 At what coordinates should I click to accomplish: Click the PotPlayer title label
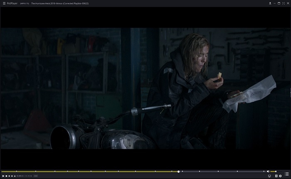[x=12, y=3]
